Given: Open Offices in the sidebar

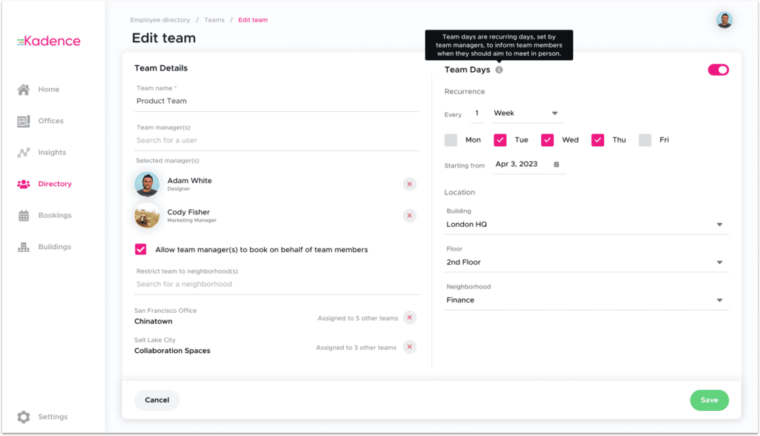Looking at the screenshot, I should click(x=51, y=121).
